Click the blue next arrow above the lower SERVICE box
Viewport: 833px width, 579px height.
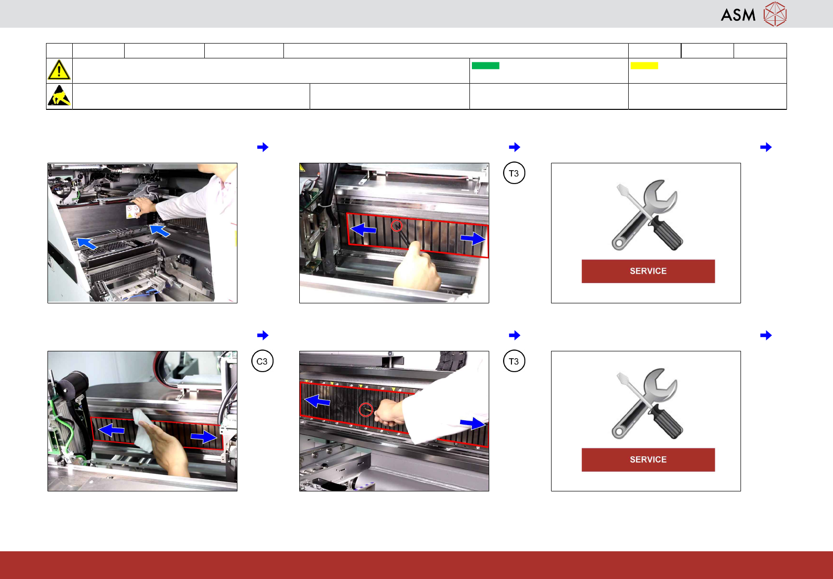(x=766, y=336)
